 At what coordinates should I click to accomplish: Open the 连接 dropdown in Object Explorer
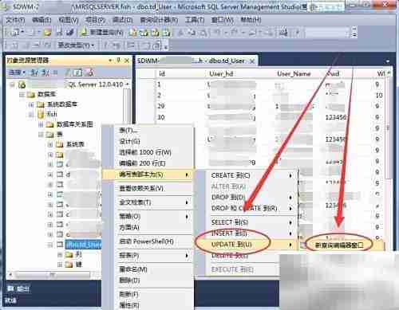(x=17, y=73)
